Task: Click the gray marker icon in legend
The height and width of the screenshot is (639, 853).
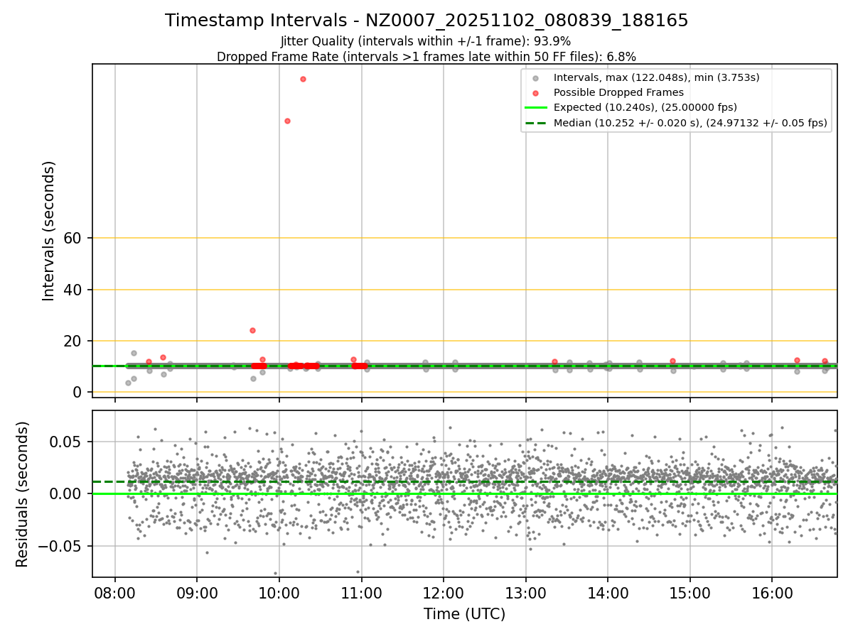Action: coord(536,78)
